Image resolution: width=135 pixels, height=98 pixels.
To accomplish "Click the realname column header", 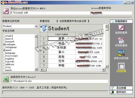I will [x=62, y=34].
